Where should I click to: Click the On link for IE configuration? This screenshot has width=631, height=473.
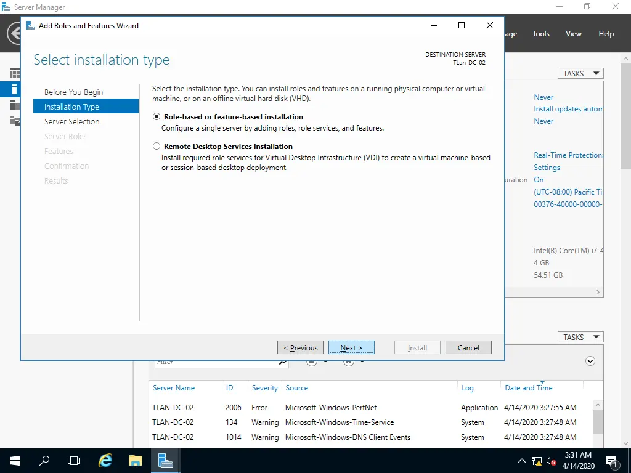click(539, 180)
